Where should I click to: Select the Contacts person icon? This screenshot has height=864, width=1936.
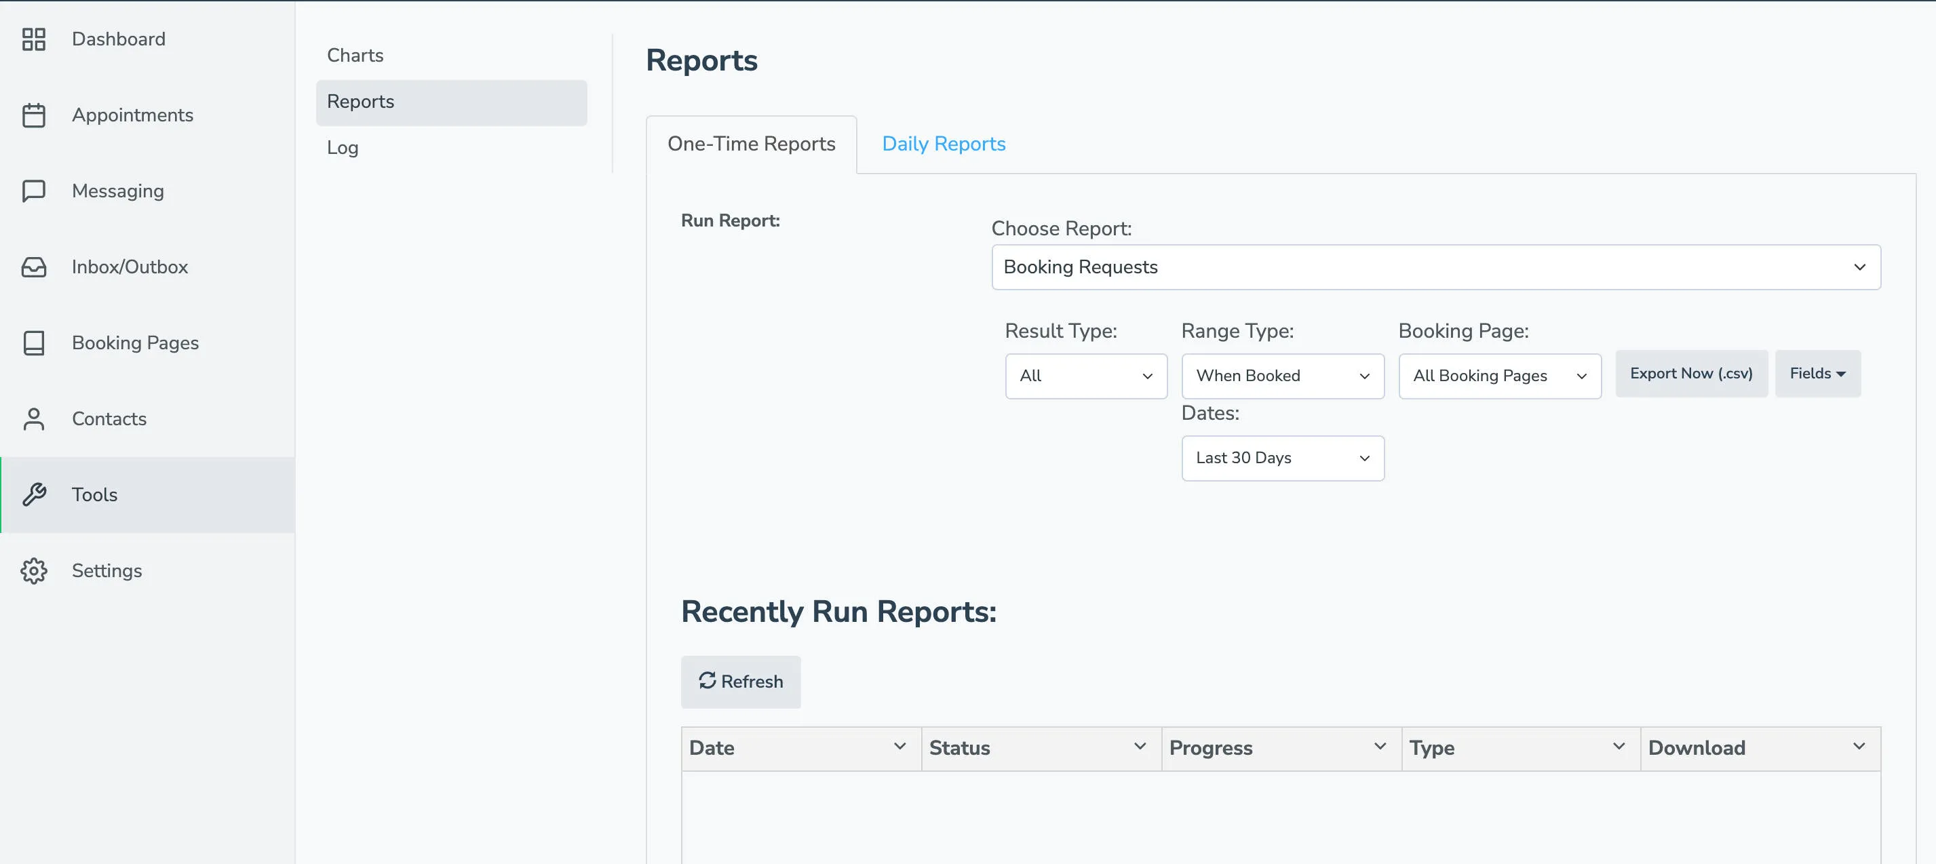34,418
